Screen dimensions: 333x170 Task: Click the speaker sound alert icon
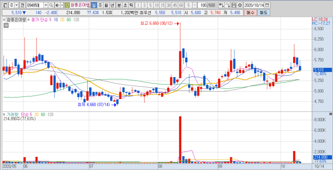[57, 5]
